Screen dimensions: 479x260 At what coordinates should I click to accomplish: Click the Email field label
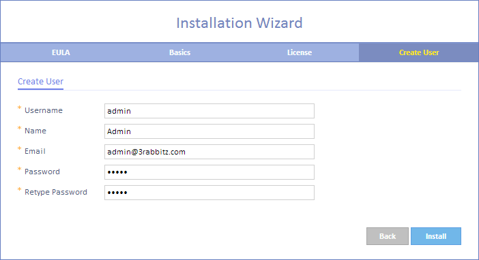coord(35,151)
